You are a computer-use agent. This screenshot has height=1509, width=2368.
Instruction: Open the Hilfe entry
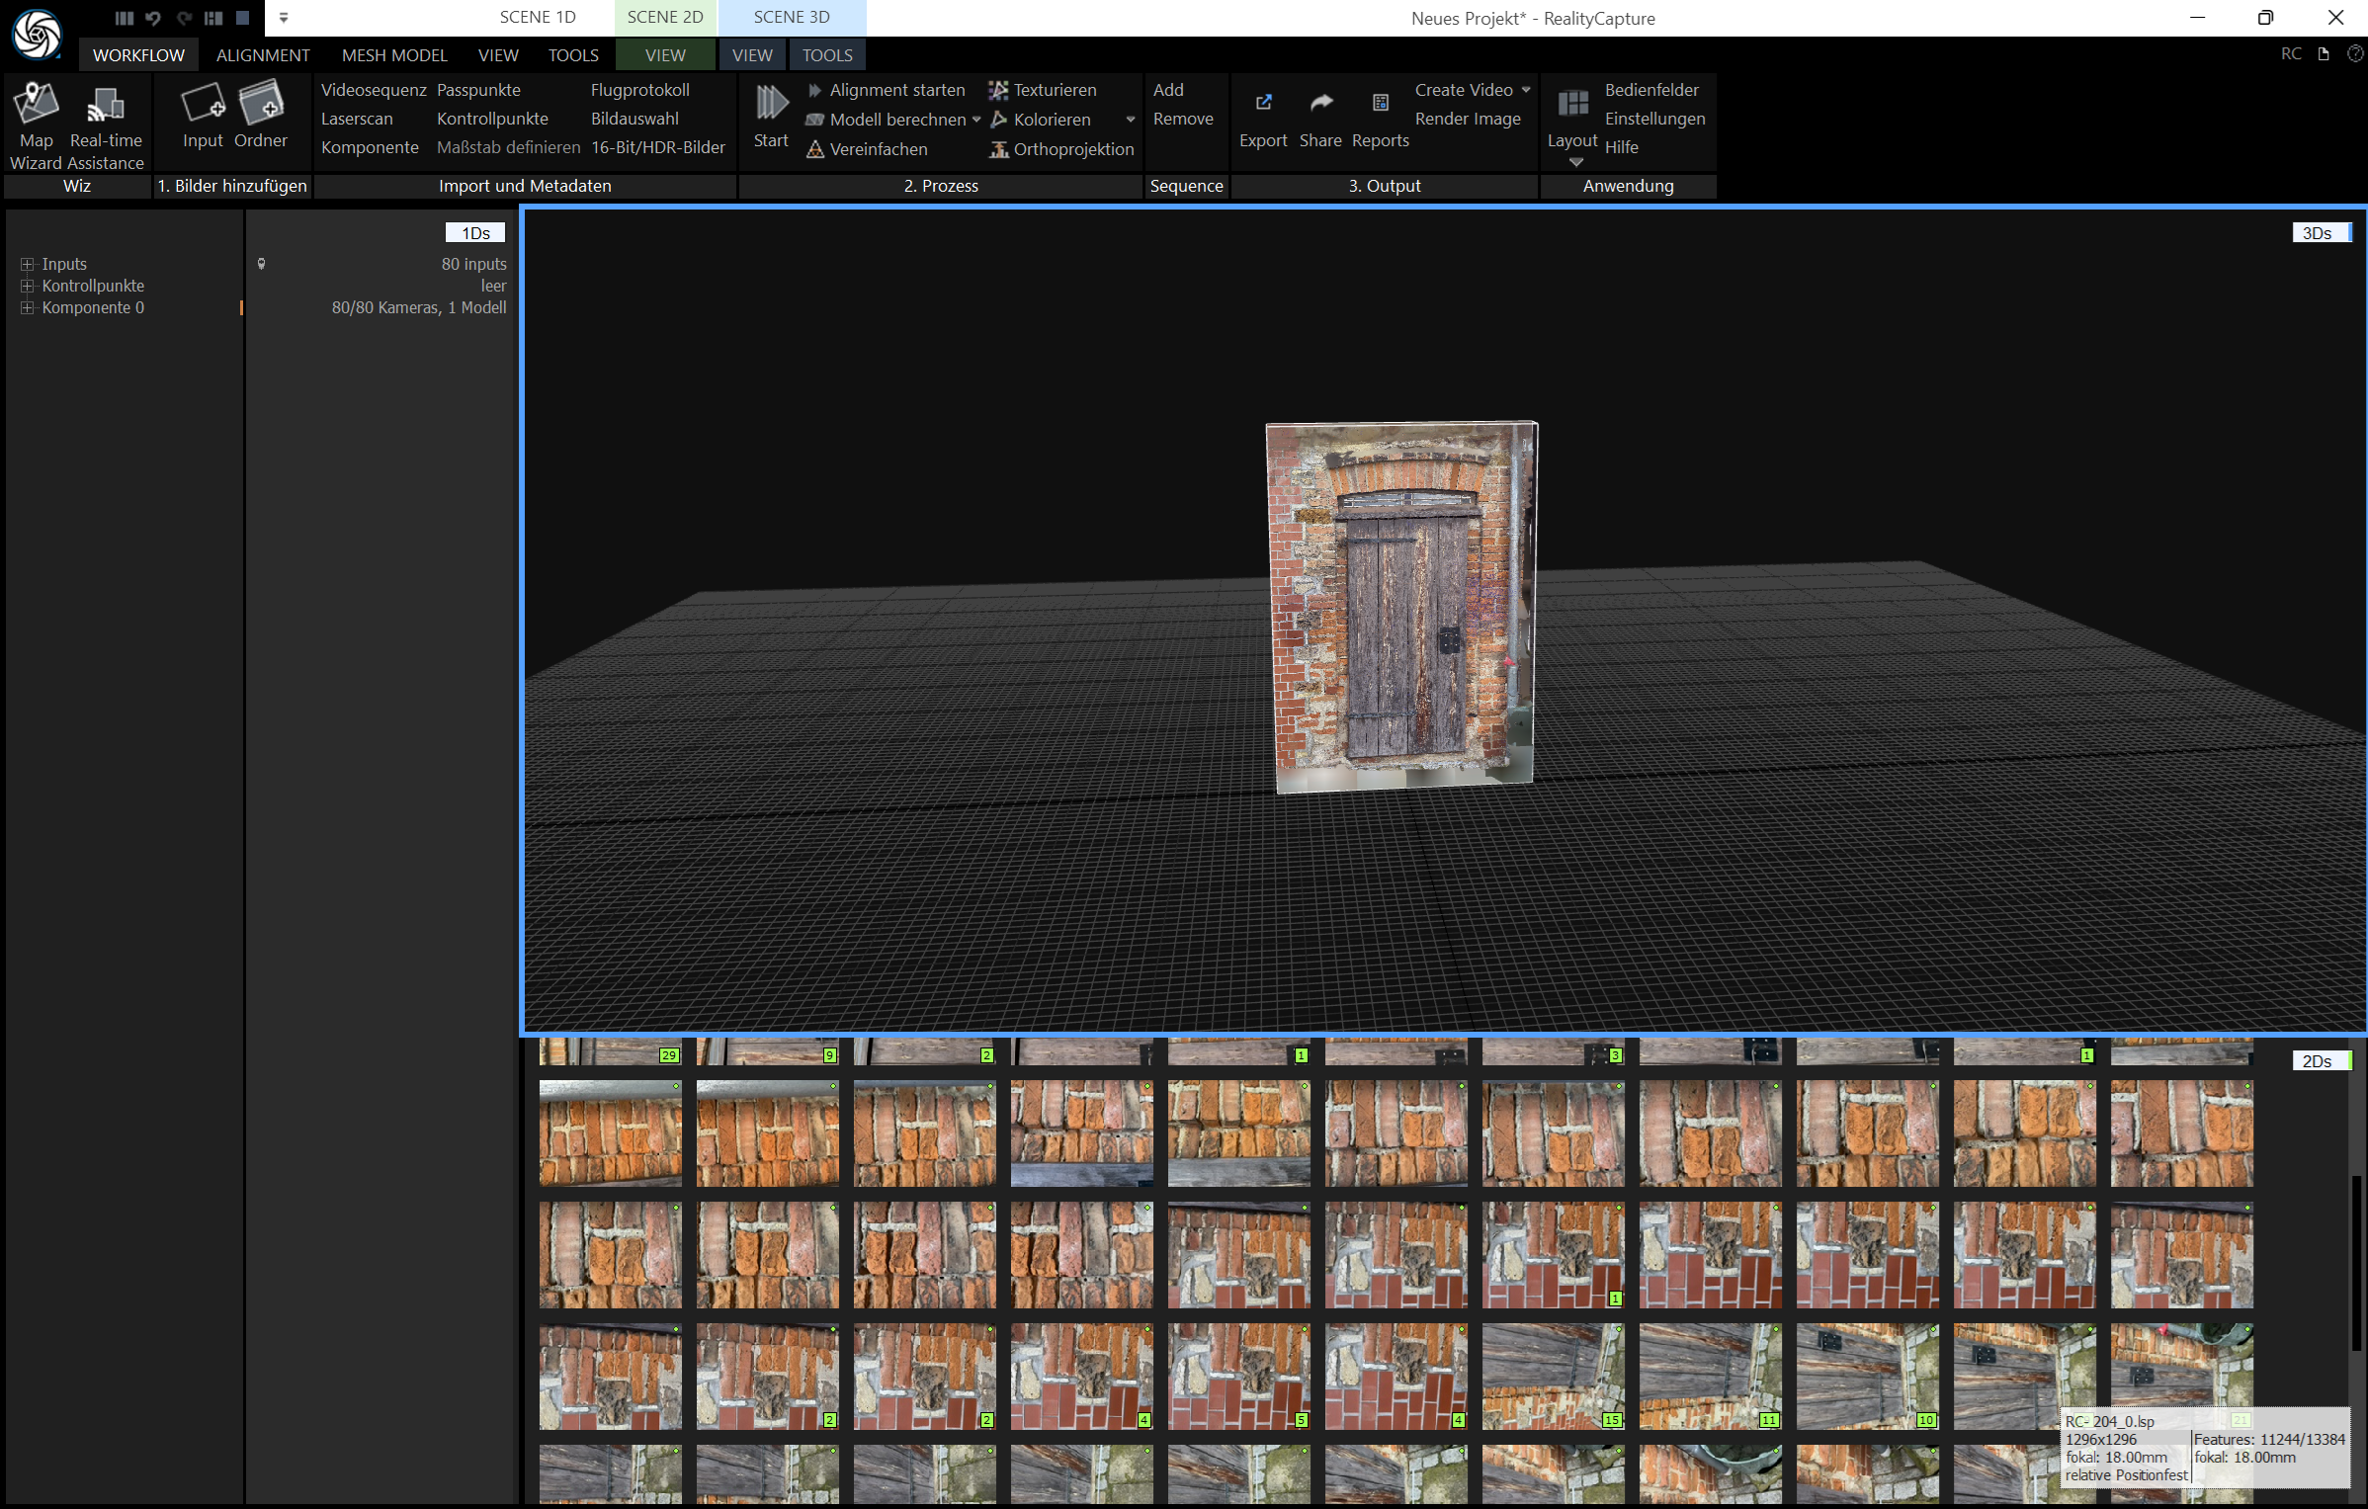(x=1621, y=147)
